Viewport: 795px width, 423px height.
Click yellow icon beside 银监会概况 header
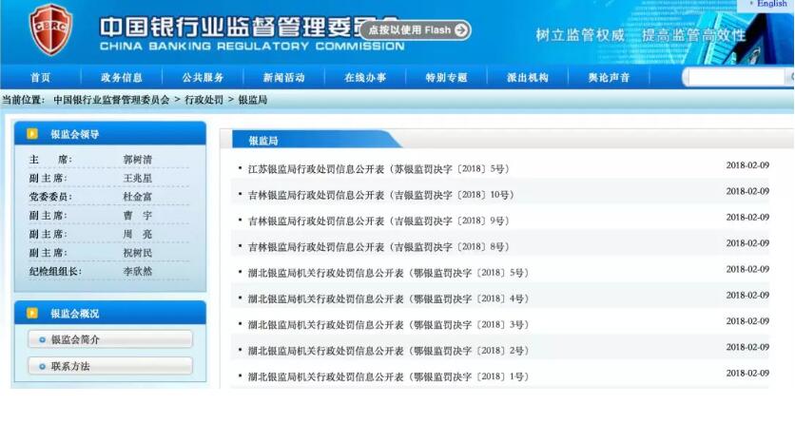[32, 313]
